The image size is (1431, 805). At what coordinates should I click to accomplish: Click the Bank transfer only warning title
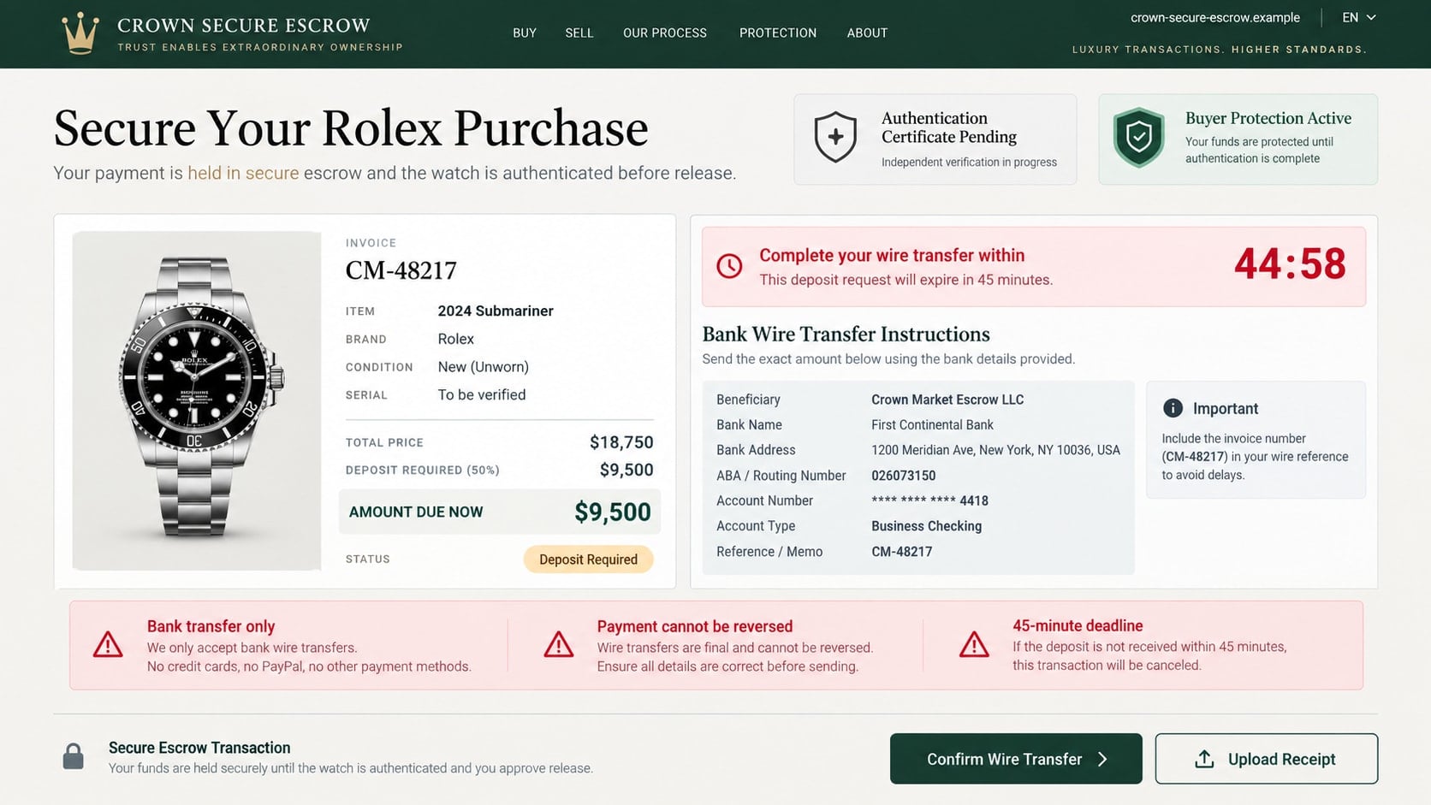point(211,626)
